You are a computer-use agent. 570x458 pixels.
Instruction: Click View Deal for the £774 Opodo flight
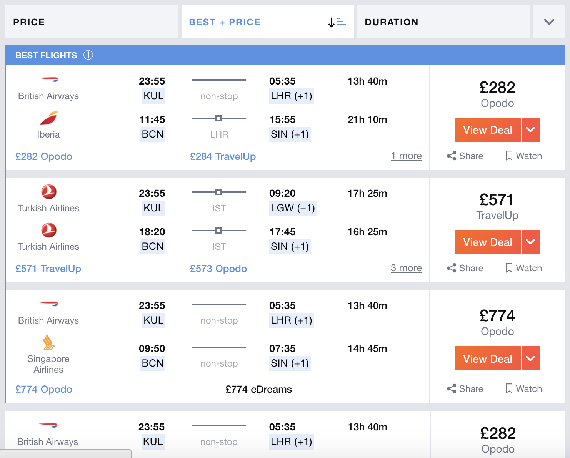point(488,359)
